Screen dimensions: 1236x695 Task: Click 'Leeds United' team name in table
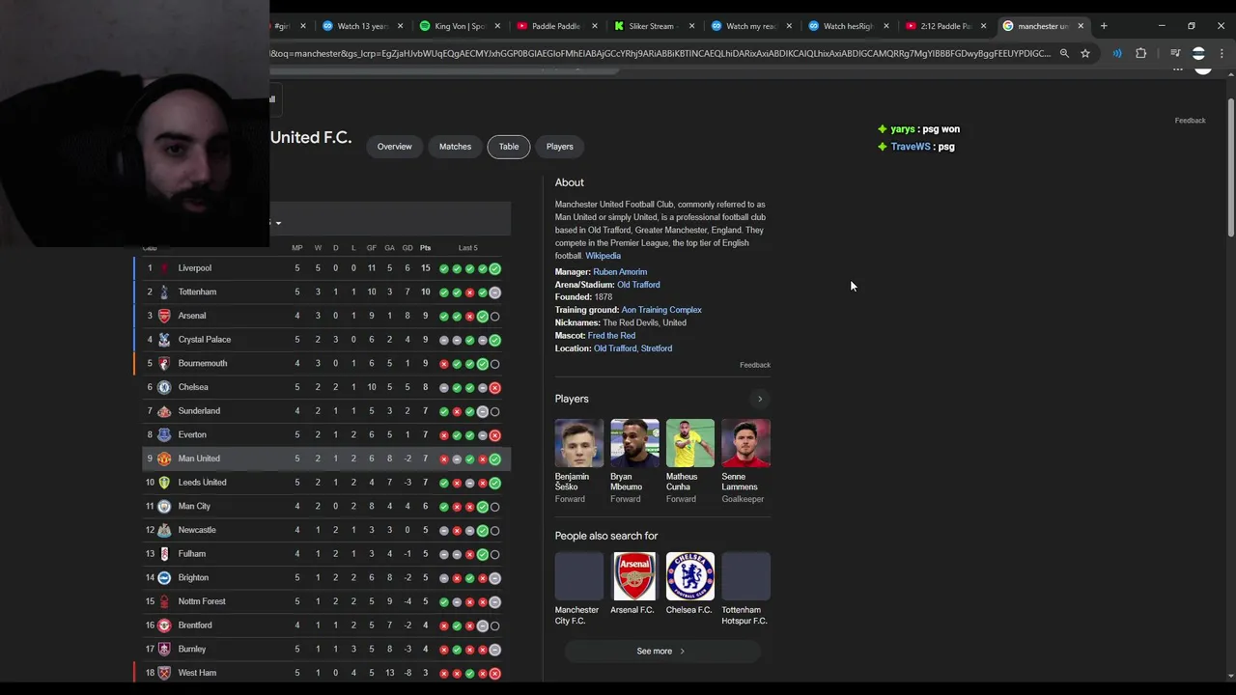pos(202,483)
